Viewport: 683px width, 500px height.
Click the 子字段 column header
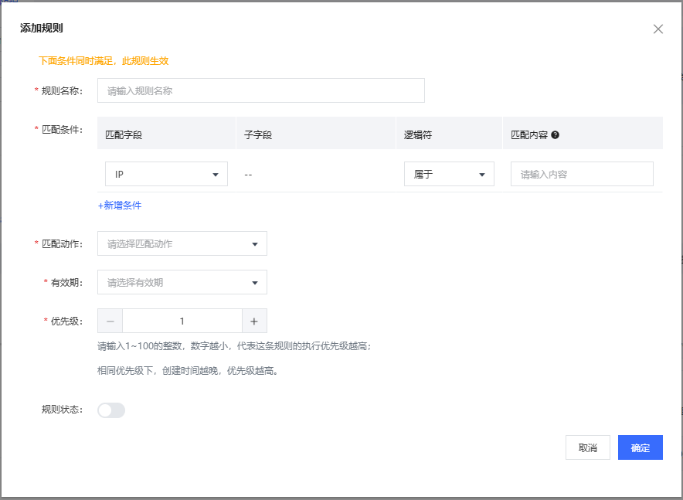tap(258, 134)
